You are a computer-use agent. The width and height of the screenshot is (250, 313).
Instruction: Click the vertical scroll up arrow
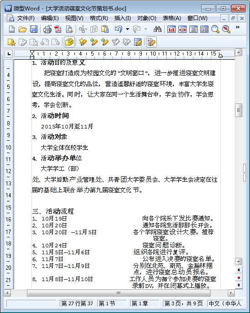[239, 52]
